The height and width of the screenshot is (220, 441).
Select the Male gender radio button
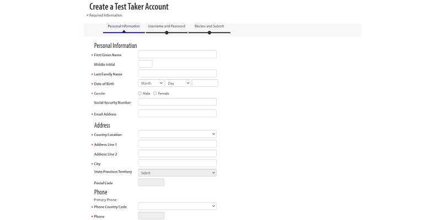pyautogui.click(x=140, y=94)
